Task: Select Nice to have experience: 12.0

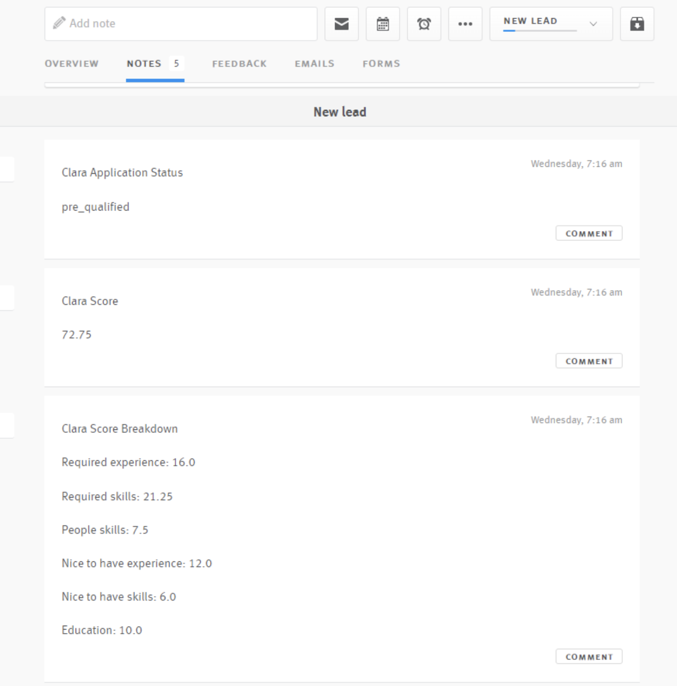Action: tap(137, 563)
